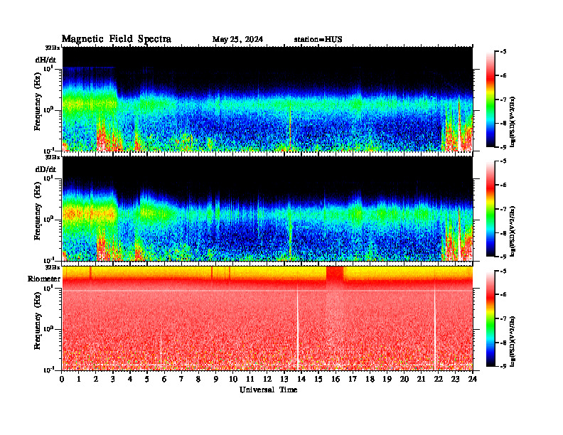Click the "station=HUS" label

[318, 40]
